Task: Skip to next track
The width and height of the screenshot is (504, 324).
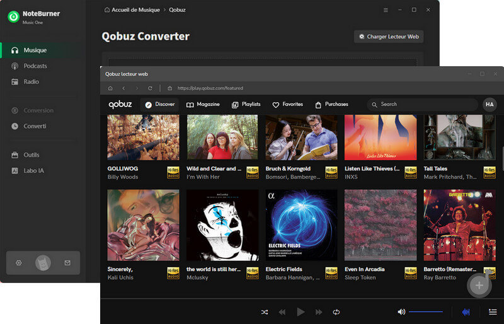Action: click(319, 312)
